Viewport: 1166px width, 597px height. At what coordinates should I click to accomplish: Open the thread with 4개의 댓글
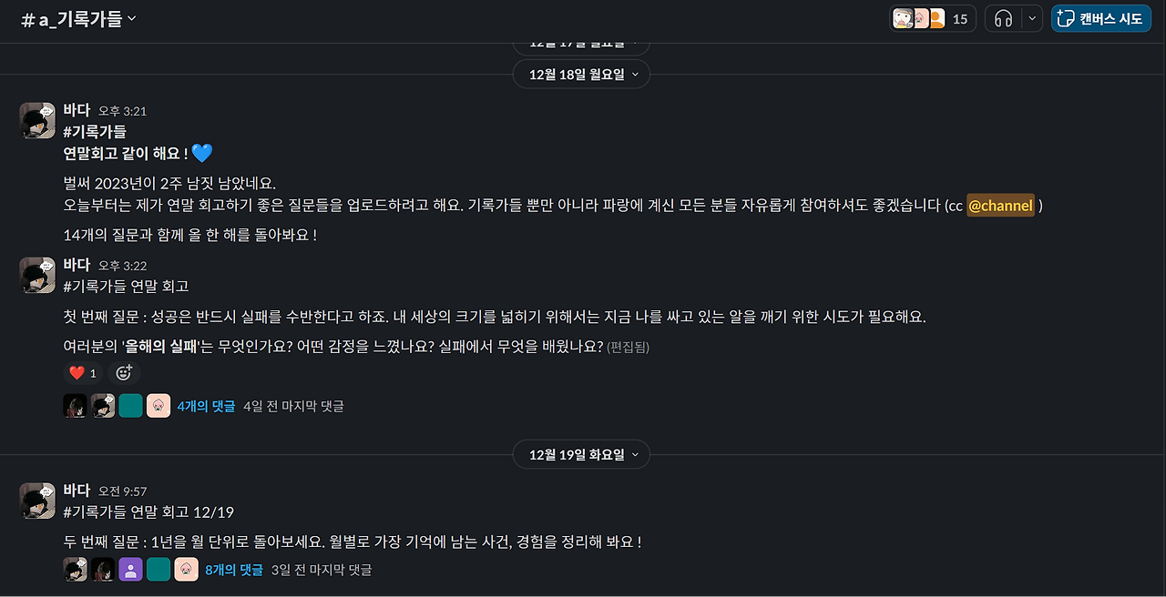[x=206, y=404]
